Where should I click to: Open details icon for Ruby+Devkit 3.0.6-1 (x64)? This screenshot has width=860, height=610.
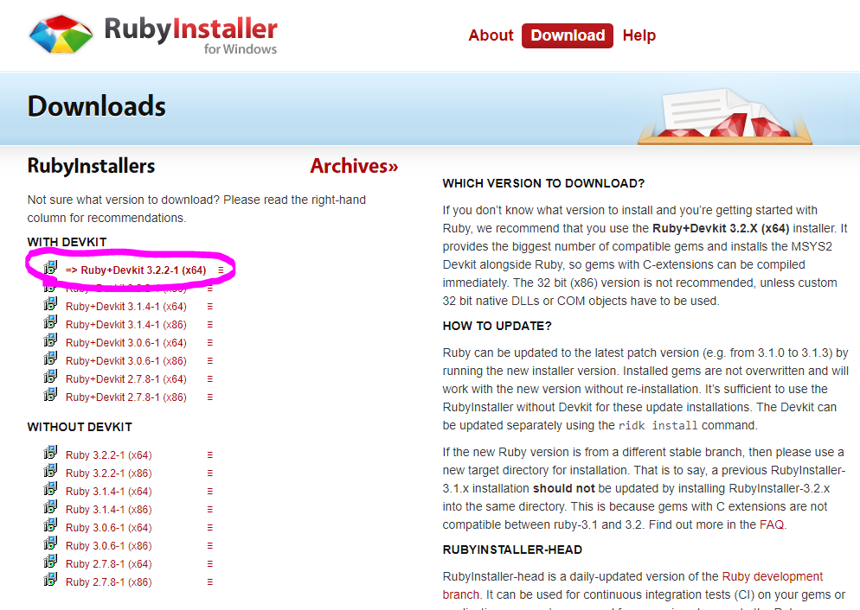tap(209, 343)
